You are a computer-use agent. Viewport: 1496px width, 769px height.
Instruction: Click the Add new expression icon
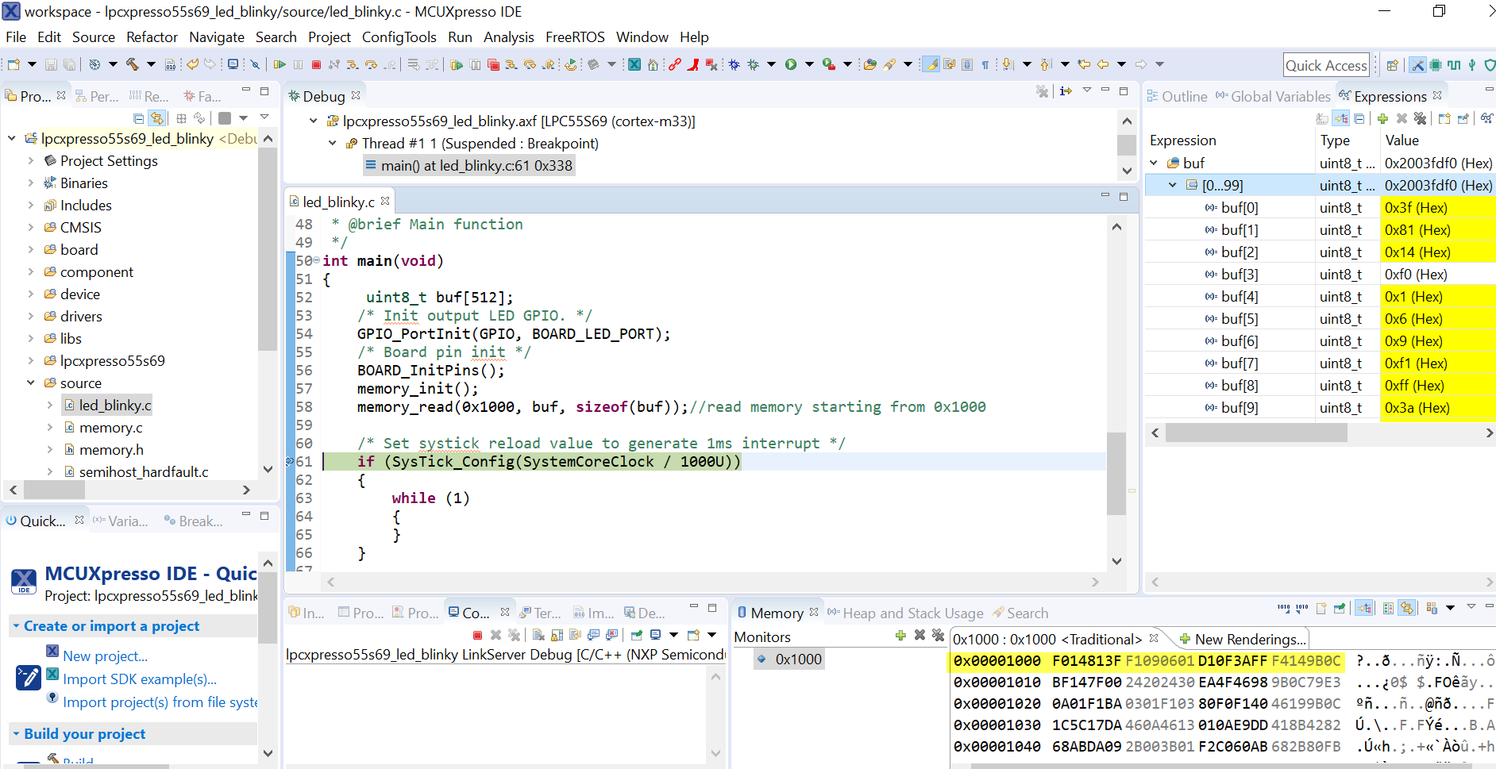(1382, 118)
